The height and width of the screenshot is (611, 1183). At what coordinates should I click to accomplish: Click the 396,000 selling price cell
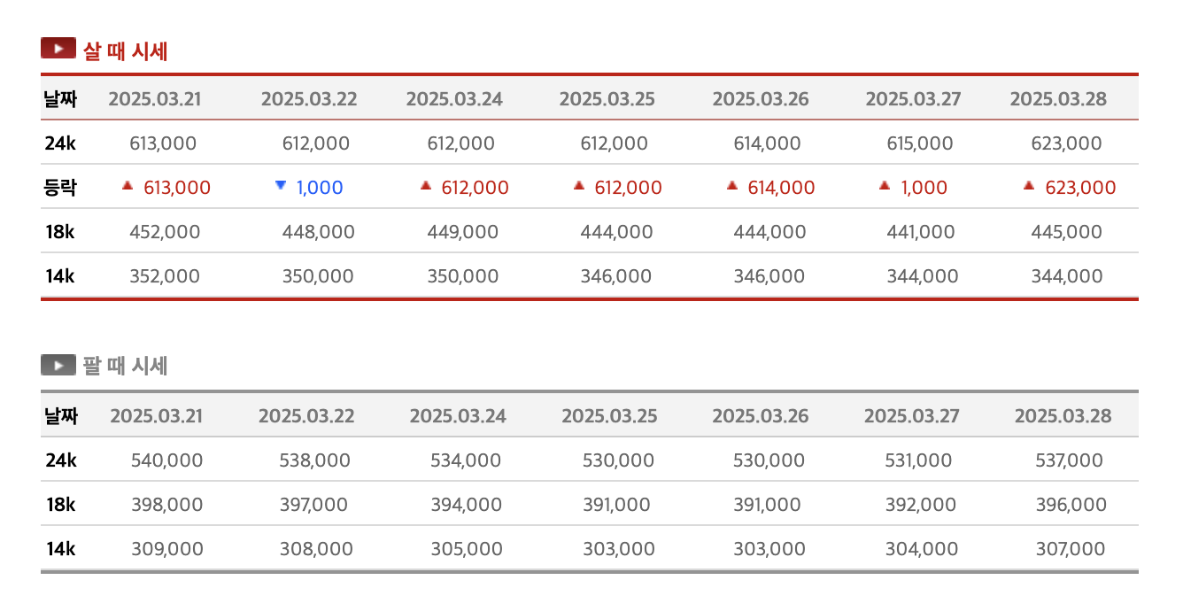1071,505
